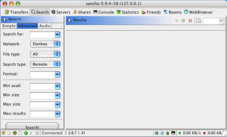227x137 pixels.
Task: Click the Max results text field
Action: click(x=43, y=114)
